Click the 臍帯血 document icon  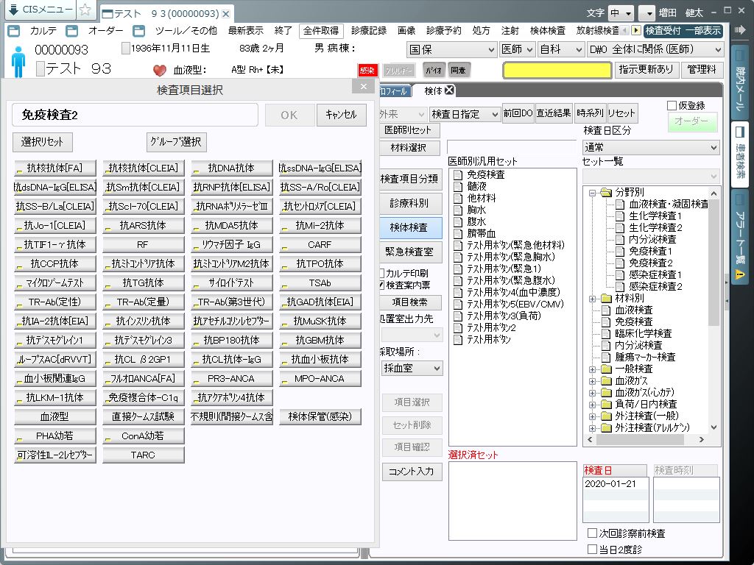tap(458, 233)
